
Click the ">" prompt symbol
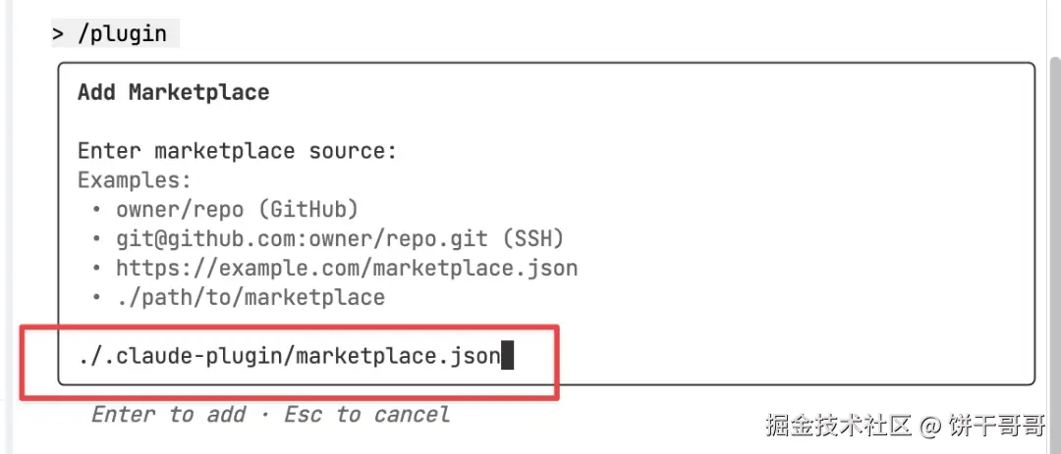click(58, 33)
